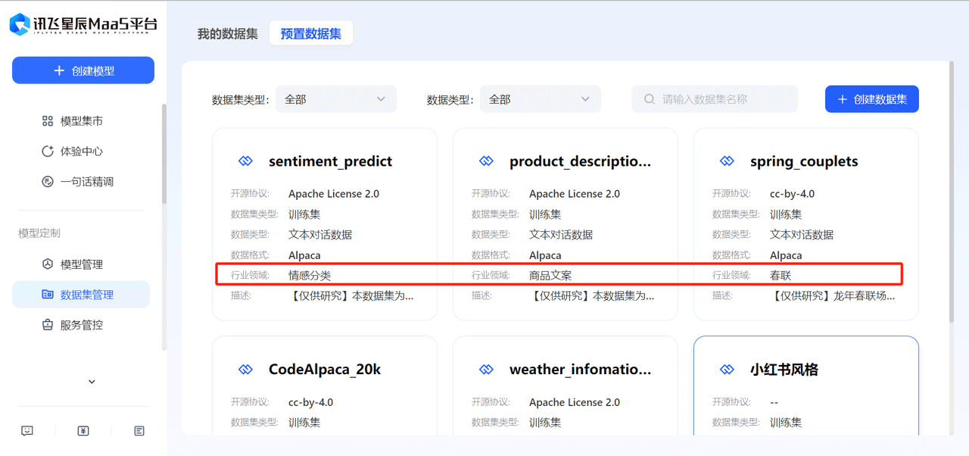
Task: Open the 数据类型 dropdown
Action: click(x=540, y=99)
